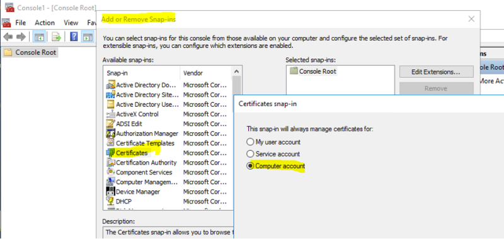Click the Available snap-ins scrollbar thumb

point(237,94)
